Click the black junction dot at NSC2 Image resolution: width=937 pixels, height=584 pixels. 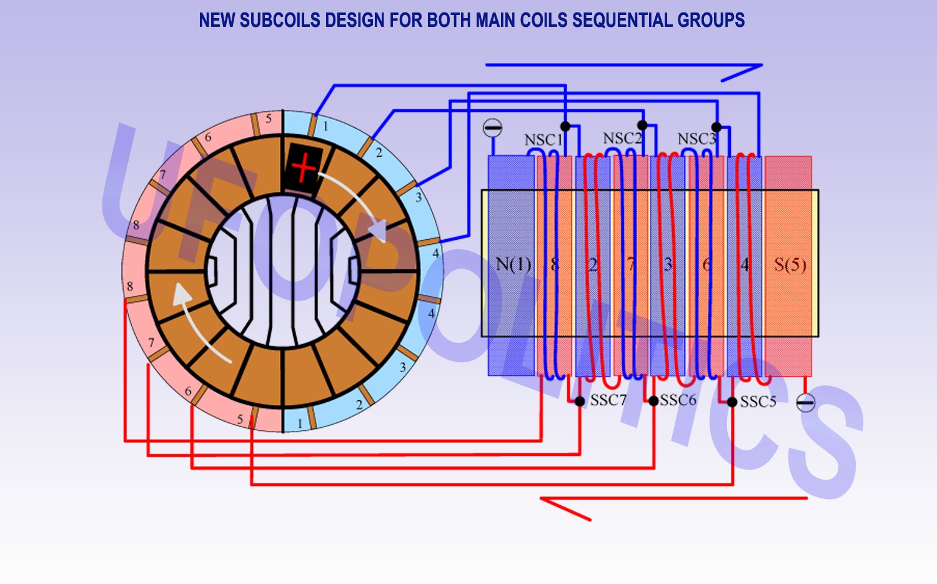click(642, 125)
